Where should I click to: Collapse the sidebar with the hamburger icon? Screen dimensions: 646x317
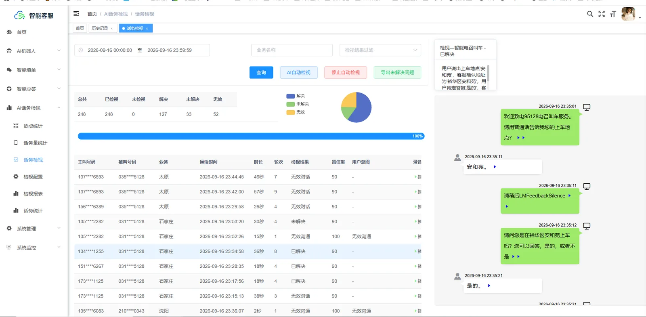[x=76, y=14]
